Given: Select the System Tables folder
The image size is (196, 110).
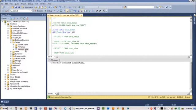Looking at the screenshot, I should tap(23, 45).
